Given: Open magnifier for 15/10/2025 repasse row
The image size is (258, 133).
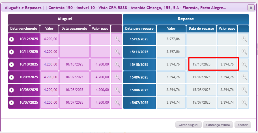Looking at the screenshot, I should click(x=243, y=64).
